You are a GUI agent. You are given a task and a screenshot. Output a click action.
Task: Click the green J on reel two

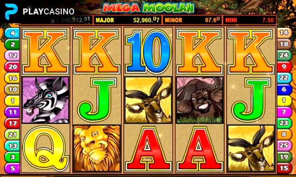pyautogui.click(x=97, y=100)
